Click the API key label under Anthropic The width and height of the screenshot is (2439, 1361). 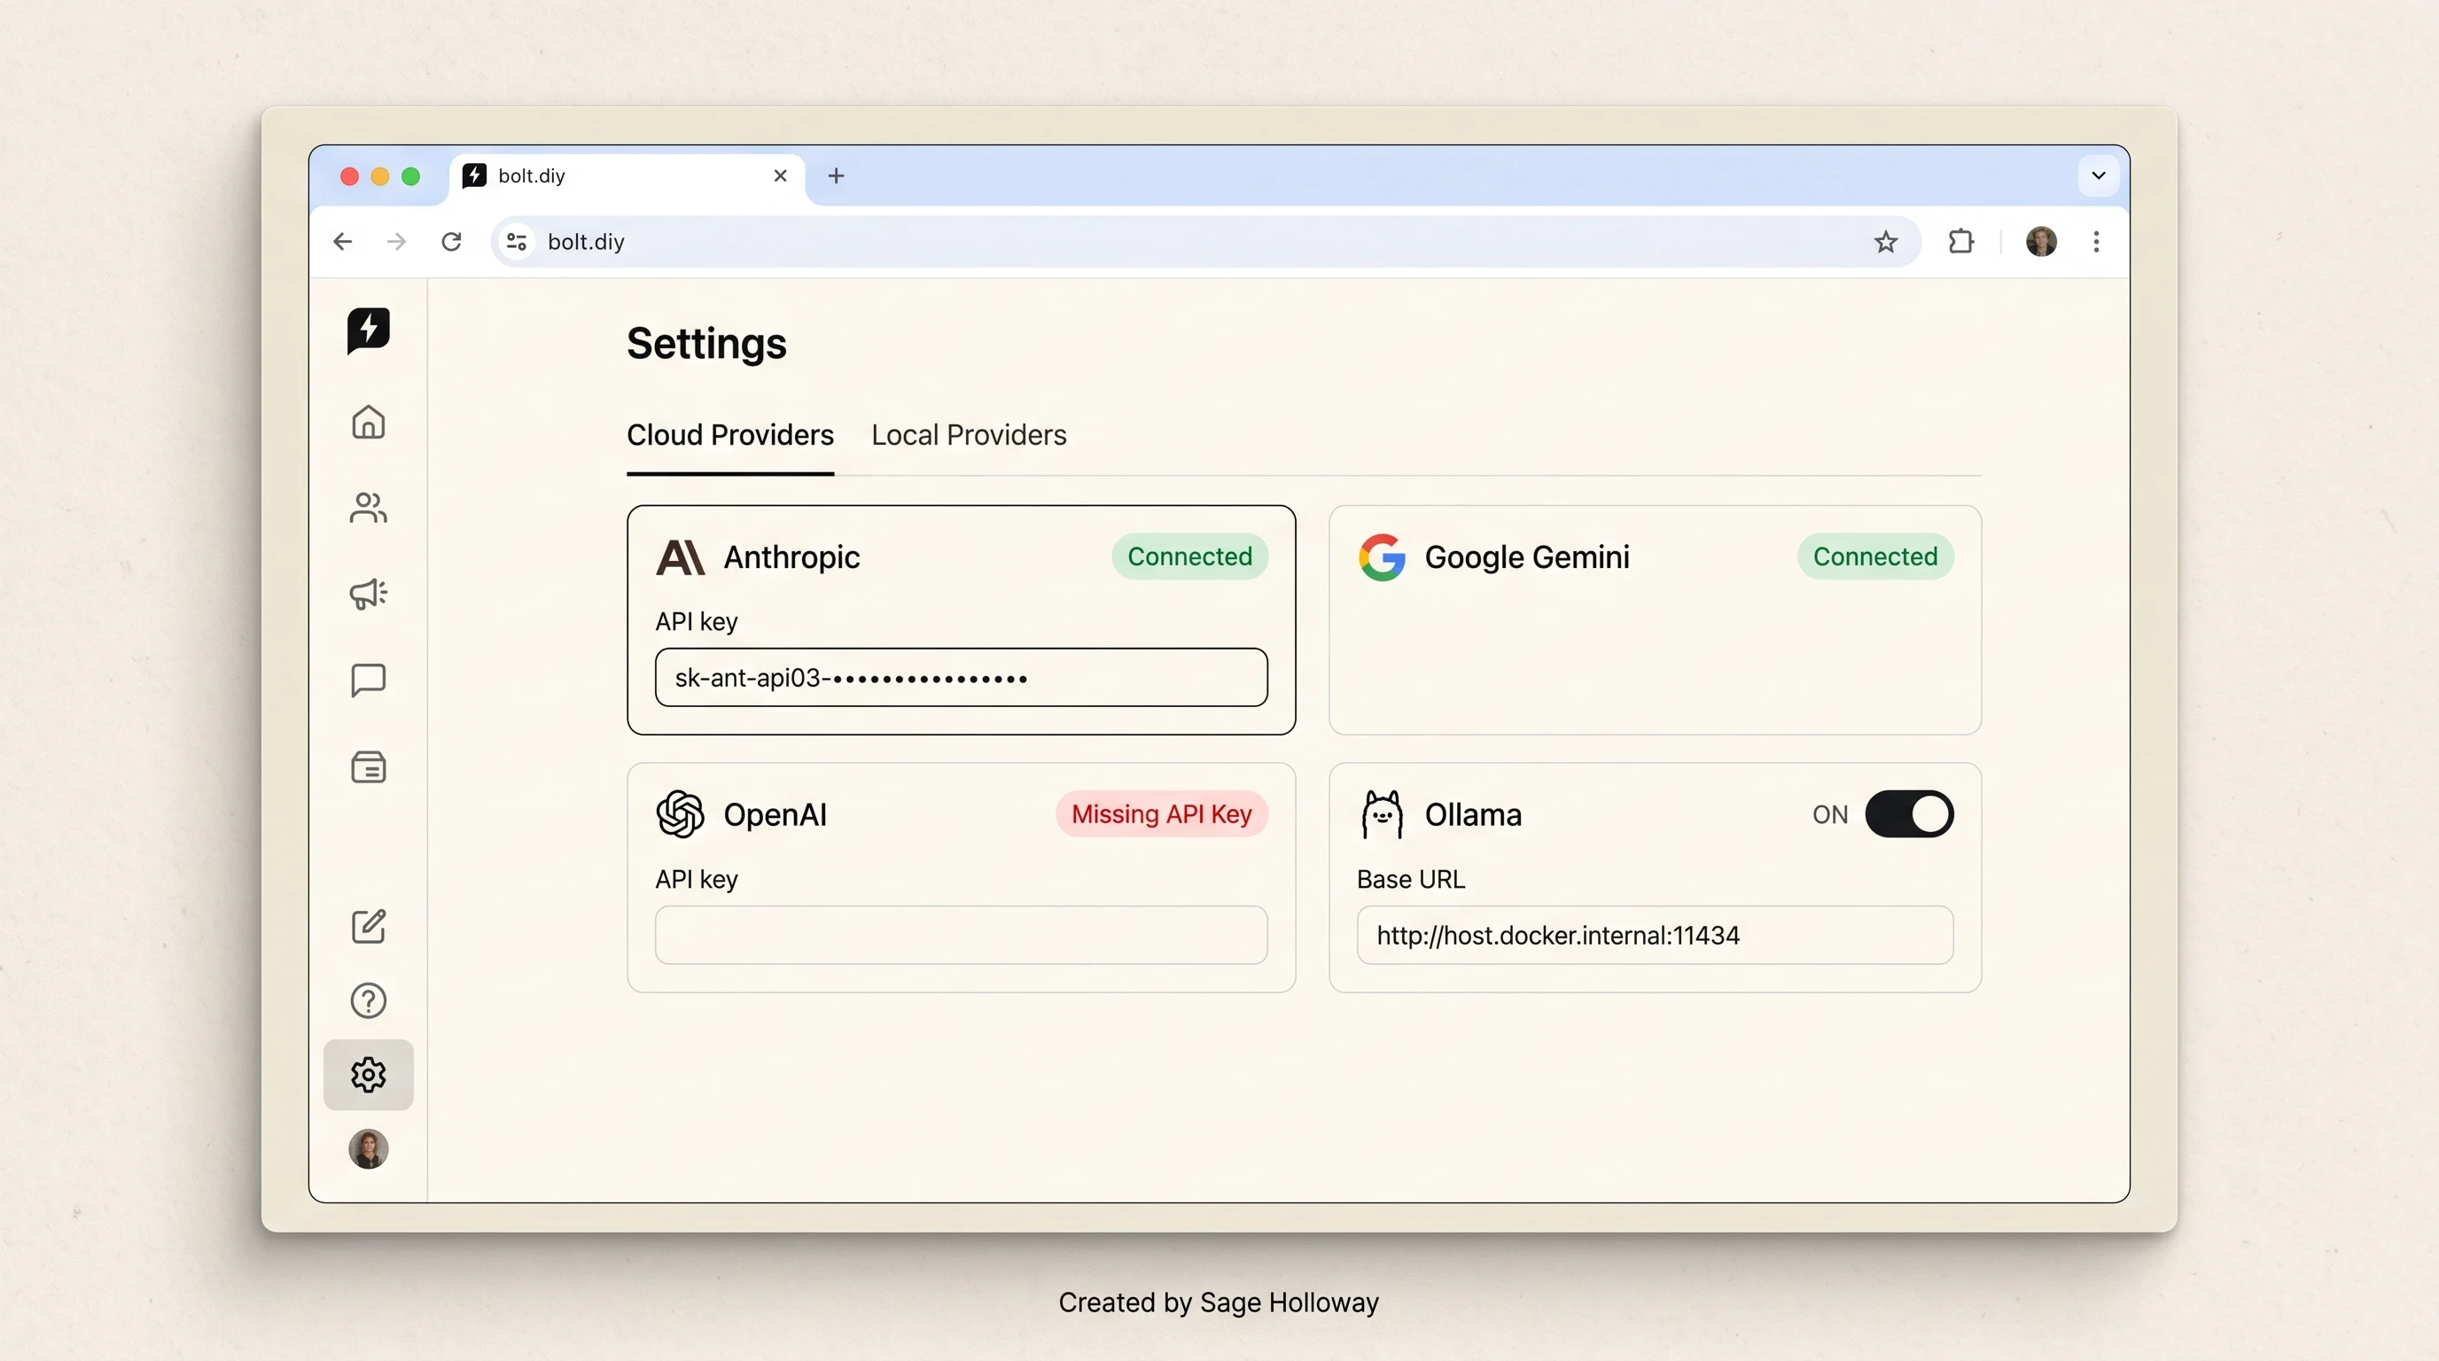point(696,622)
